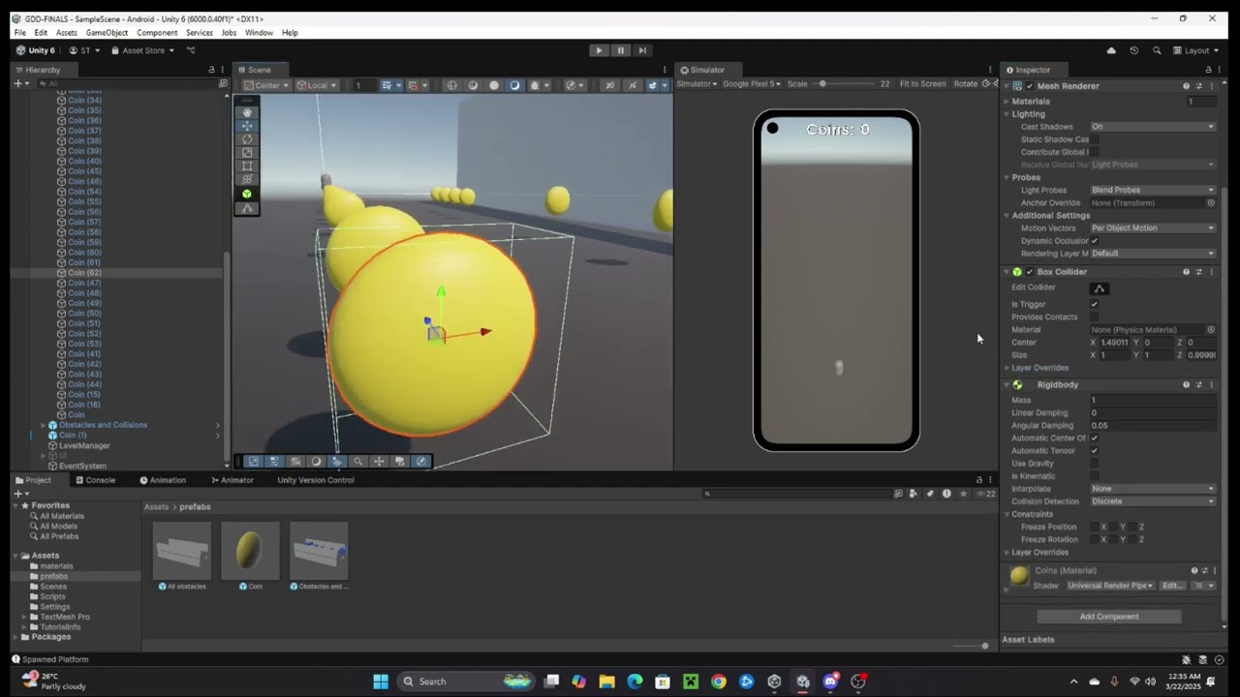Click Fit to Screen in Simulator
This screenshot has width=1240, height=697.
[x=922, y=84]
